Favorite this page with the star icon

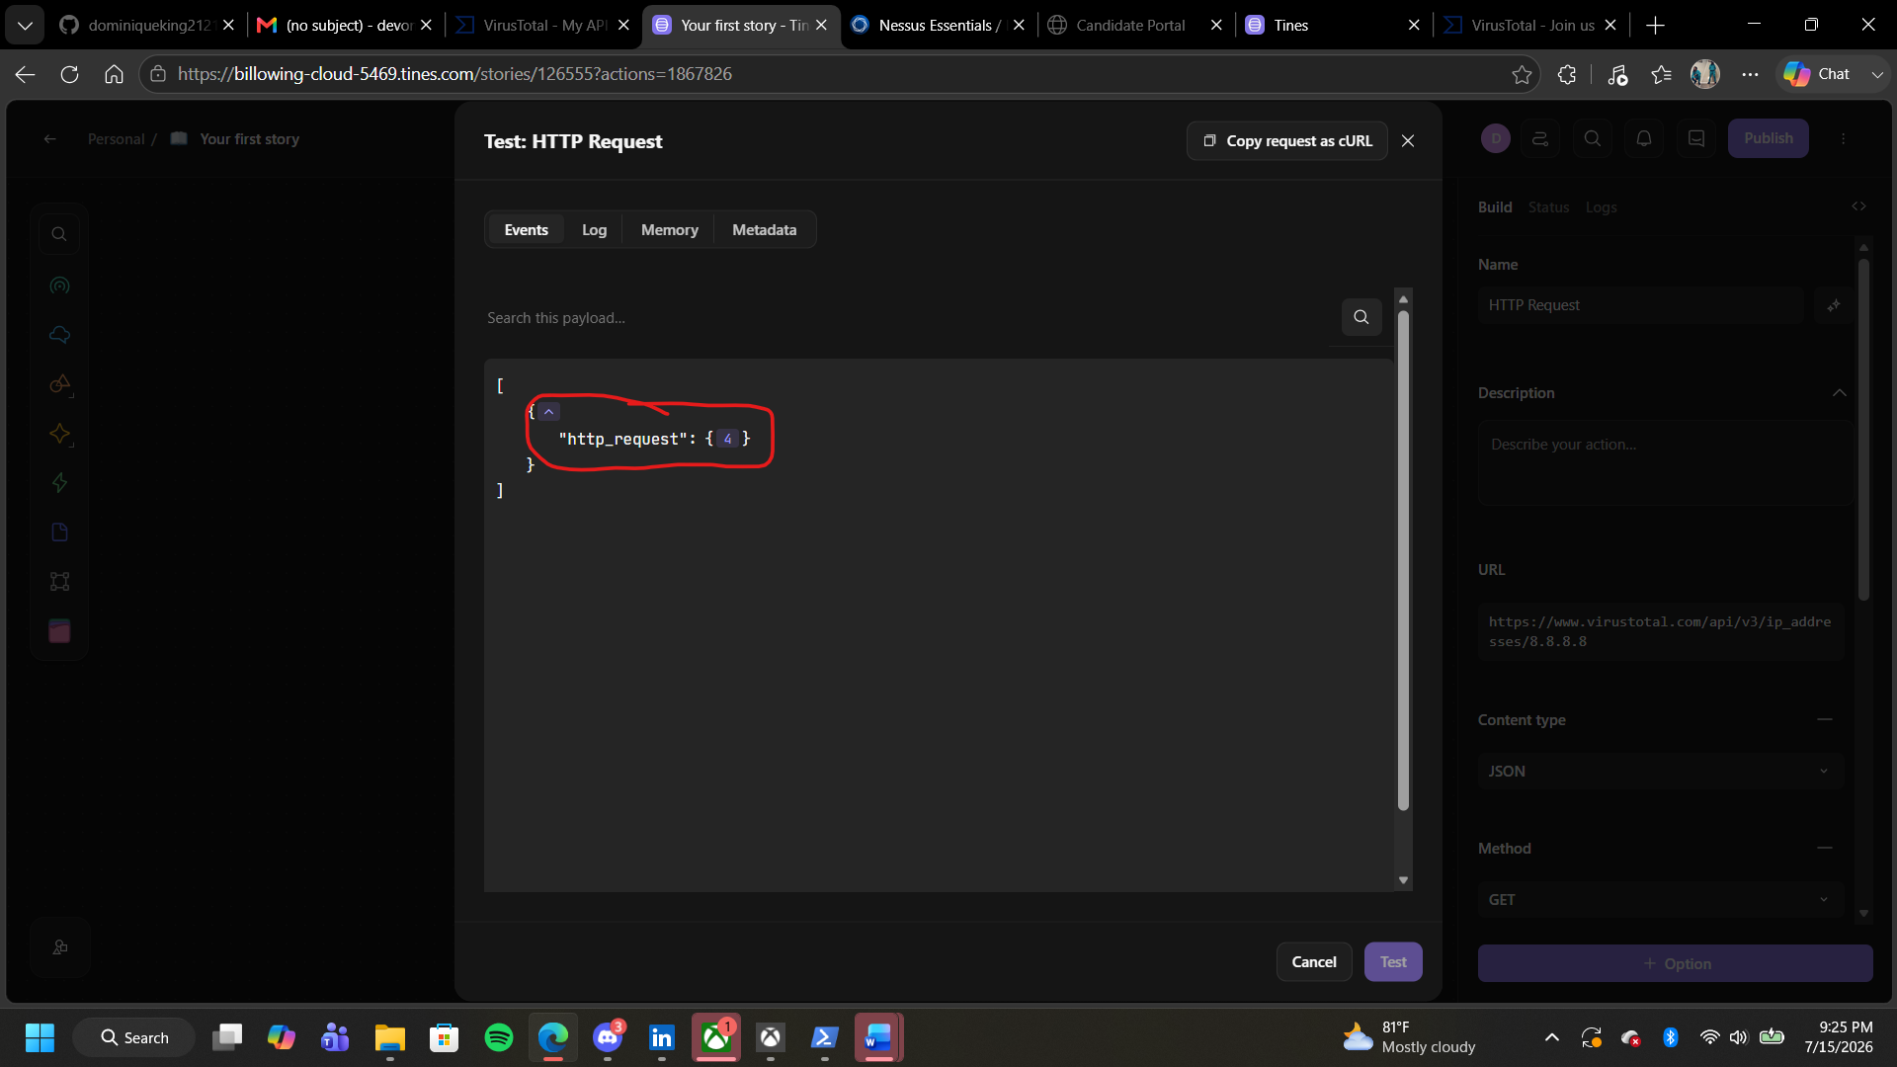[1522, 74]
